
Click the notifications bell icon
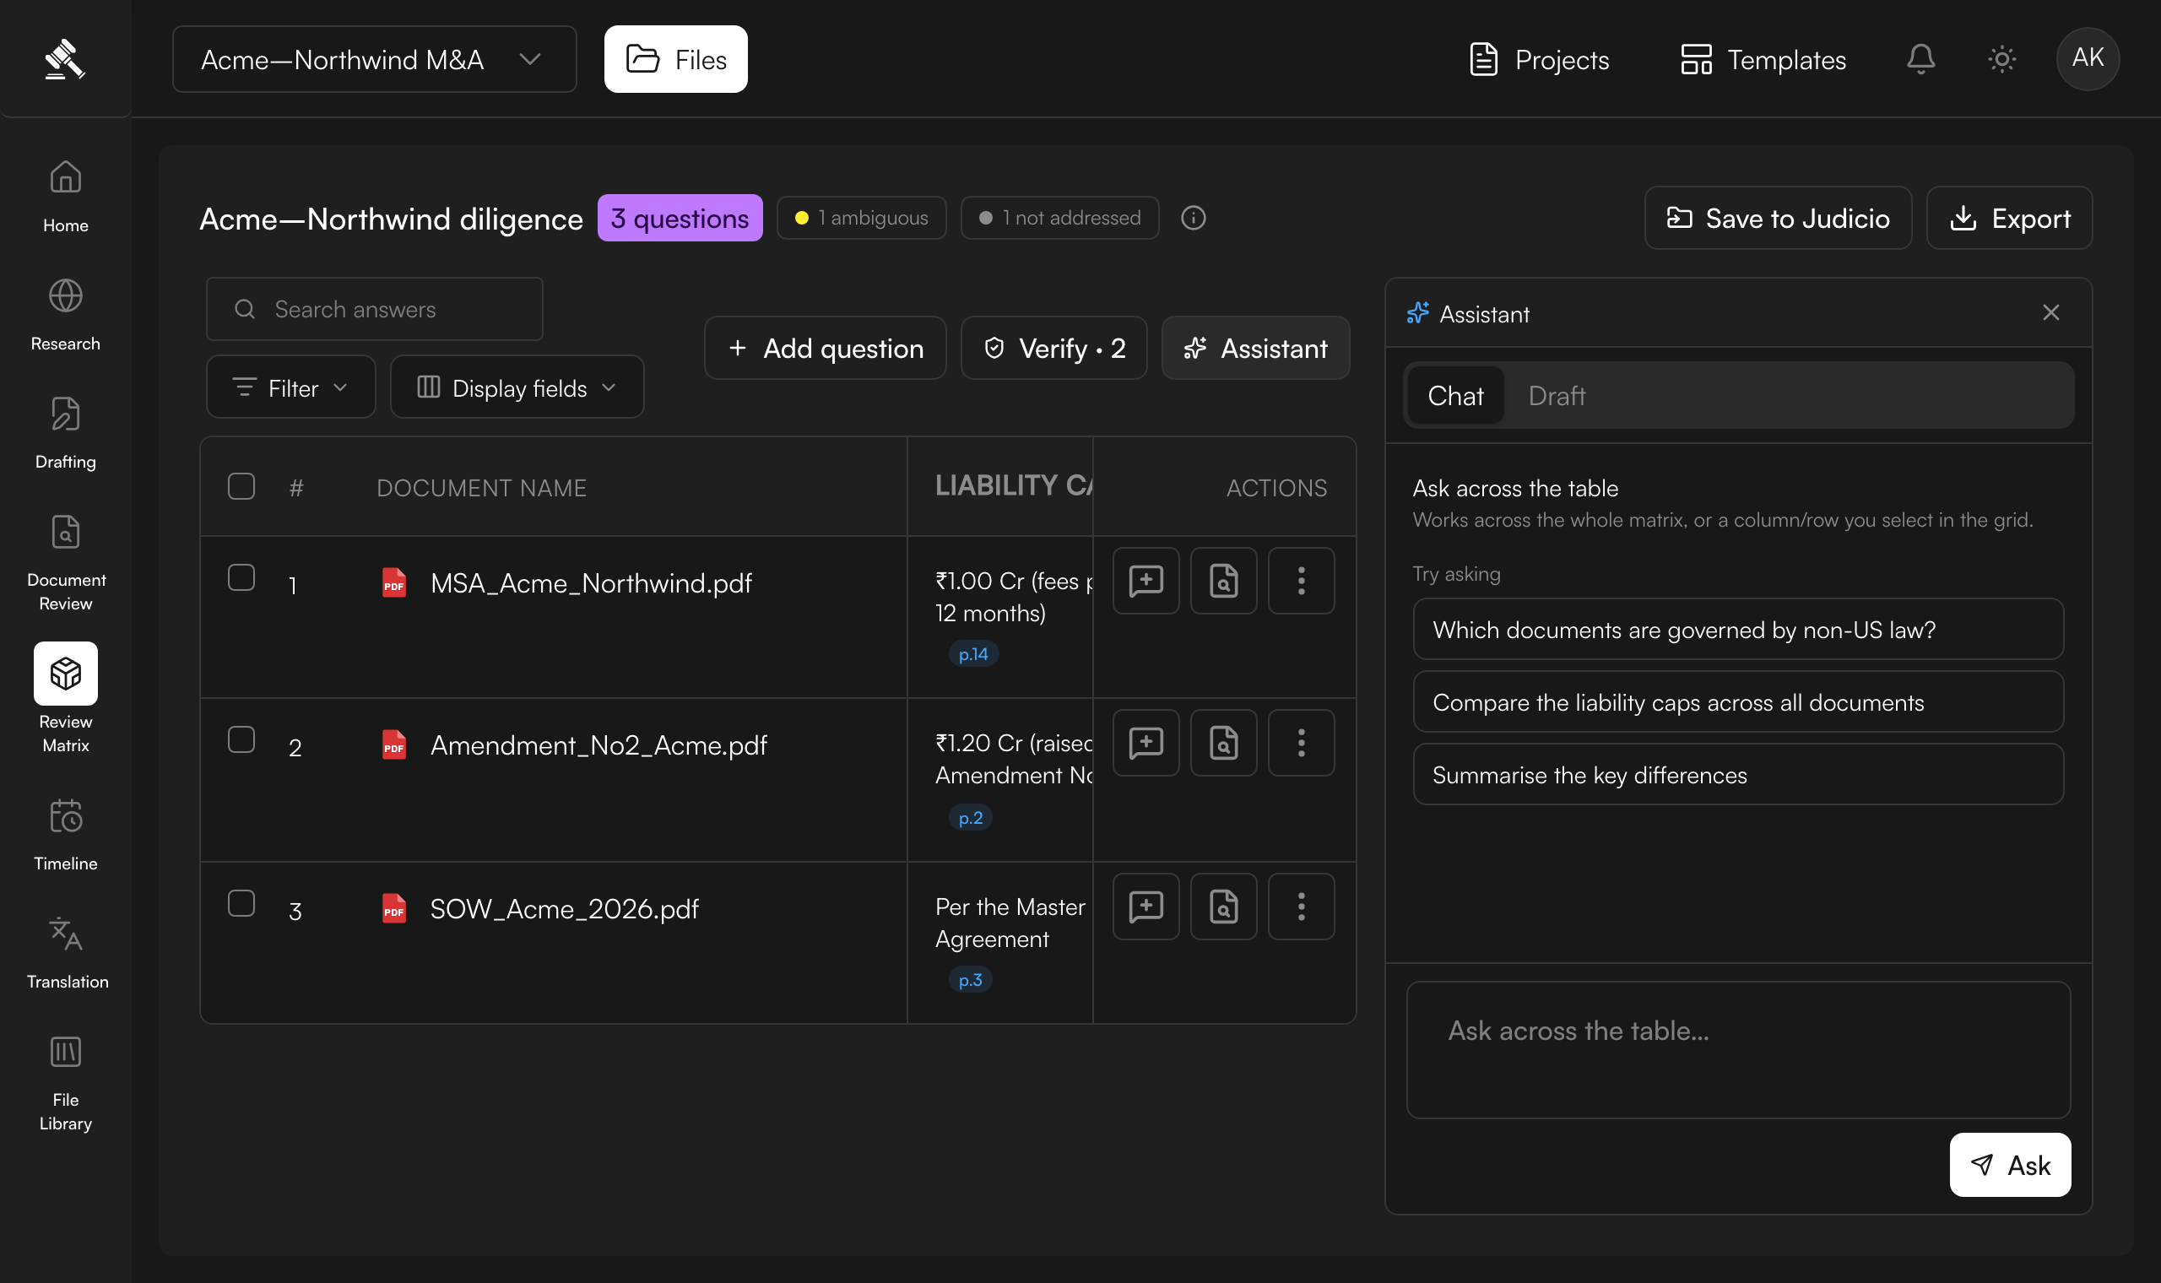click(x=1920, y=59)
